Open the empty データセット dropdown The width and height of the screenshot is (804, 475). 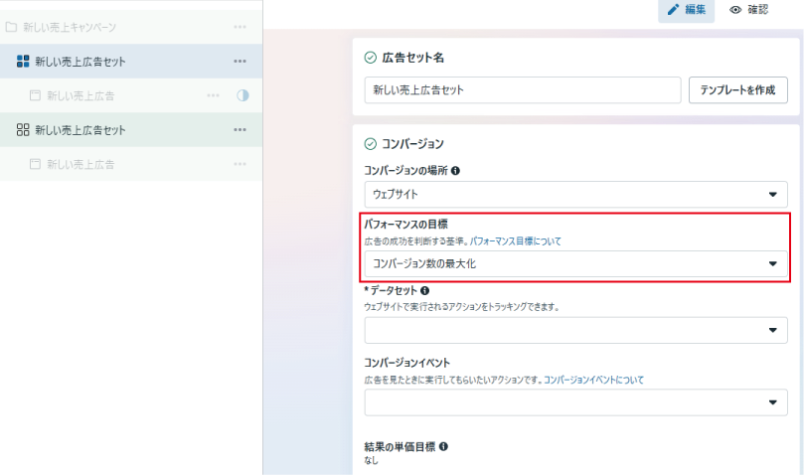pyautogui.click(x=575, y=330)
